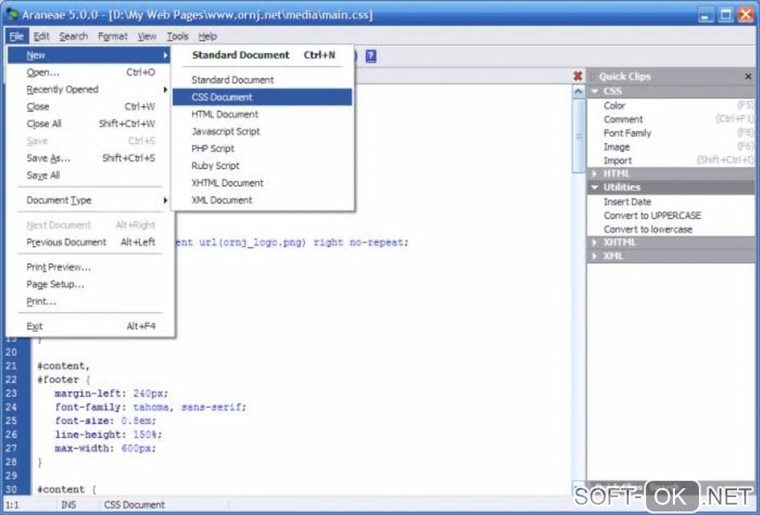Create a new XHTML Document

pos(262,183)
